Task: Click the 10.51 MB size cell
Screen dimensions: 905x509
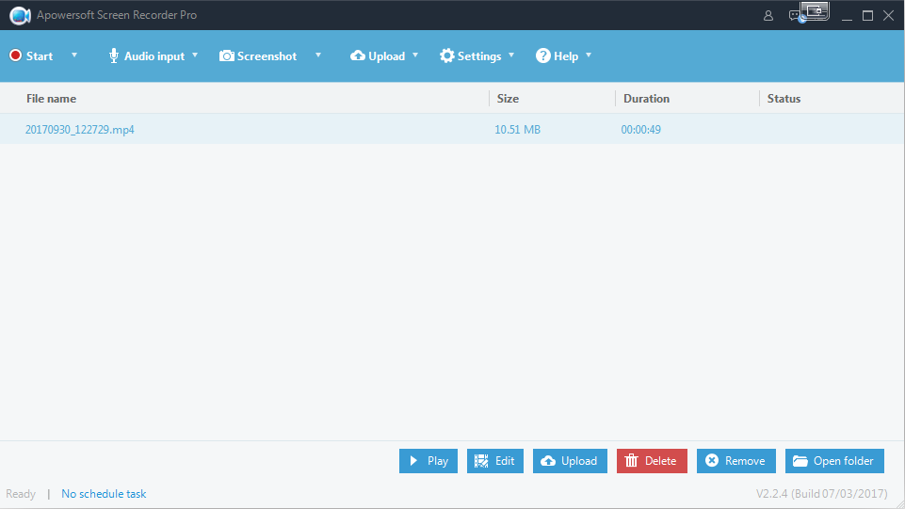Action: click(517, 130)
